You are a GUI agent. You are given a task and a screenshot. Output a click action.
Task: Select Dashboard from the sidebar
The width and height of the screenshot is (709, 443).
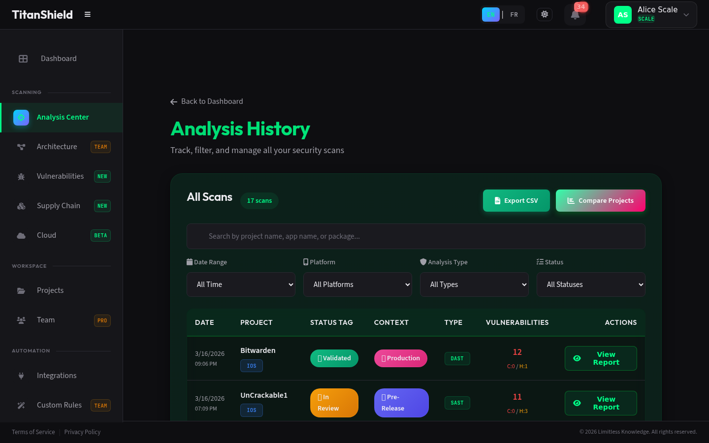pos(59,59)
